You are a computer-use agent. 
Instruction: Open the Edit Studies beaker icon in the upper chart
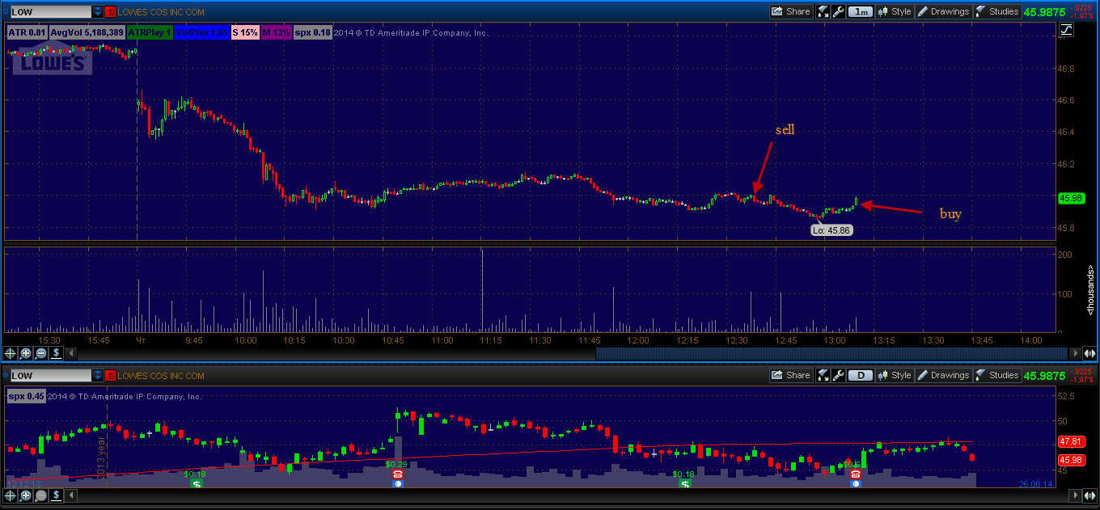coord(824,11)
